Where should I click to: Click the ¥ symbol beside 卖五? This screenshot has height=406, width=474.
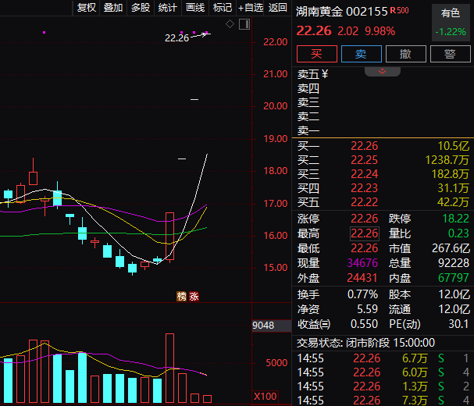pos(325,75)
